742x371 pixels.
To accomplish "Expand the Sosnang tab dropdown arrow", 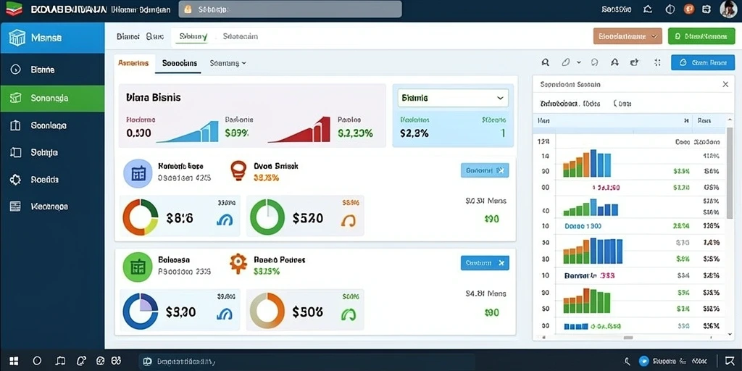I will (243, 62).
